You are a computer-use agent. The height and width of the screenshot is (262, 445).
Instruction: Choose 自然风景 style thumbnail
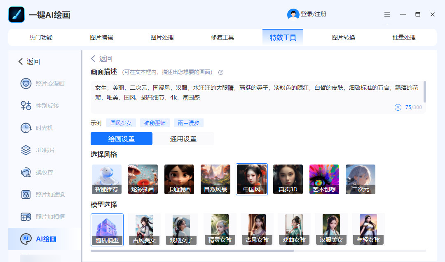pyautogui.click(x=215, y=179)
